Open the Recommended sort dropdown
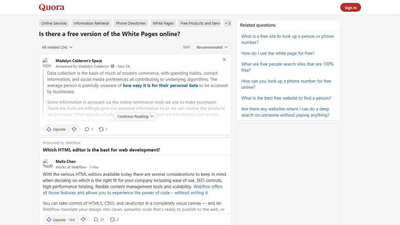The width and height of the screenshot is (400, 225). pyautogui.click(x=211, y=47)
